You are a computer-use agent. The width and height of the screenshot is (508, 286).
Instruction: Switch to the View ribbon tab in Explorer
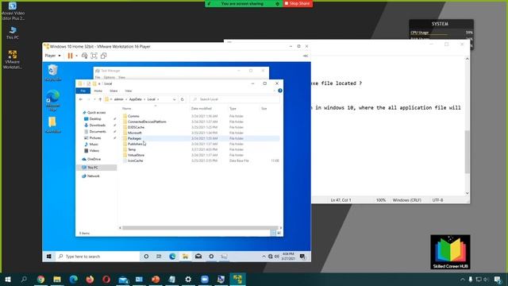coord(129,91)
